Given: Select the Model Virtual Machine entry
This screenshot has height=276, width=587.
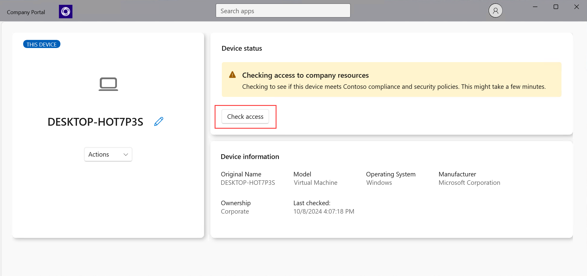Looking at the screenshot, I should pyautogui.click(x=315, y=182).
